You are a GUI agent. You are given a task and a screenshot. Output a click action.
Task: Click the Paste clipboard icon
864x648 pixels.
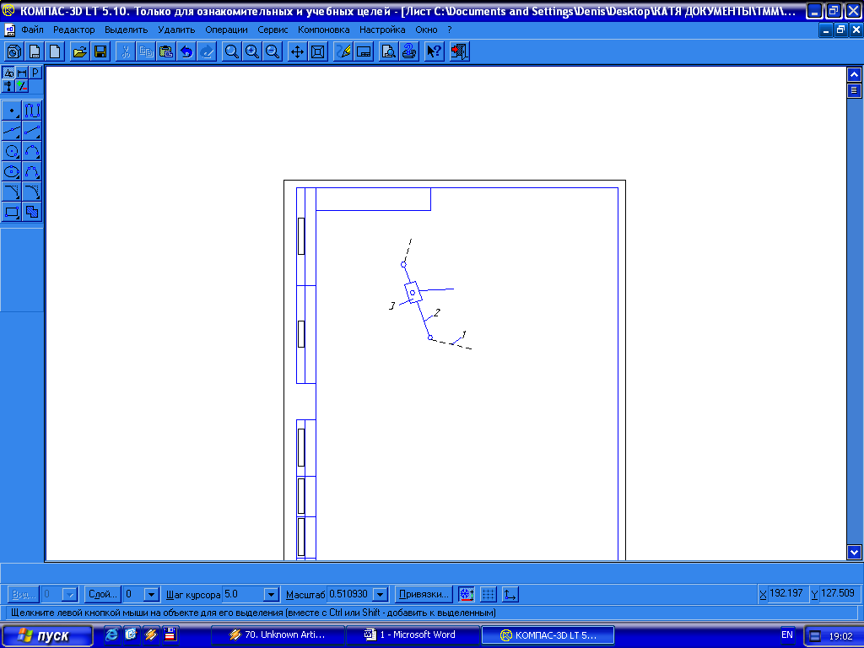166,51
